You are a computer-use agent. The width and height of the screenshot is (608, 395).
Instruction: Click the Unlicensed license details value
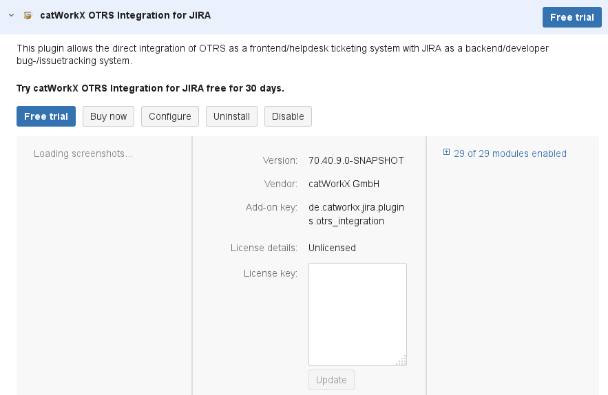click(x=332, y=248)
